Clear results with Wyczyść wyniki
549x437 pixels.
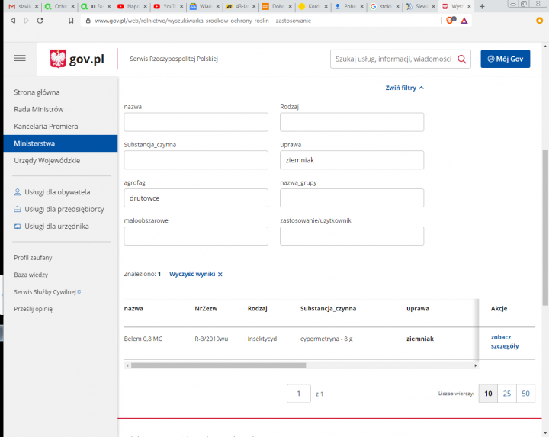tap(196, 273)
